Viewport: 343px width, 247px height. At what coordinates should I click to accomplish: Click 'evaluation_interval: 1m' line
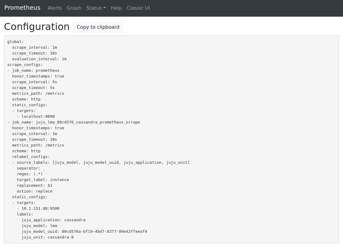click(x=39, y=59)
